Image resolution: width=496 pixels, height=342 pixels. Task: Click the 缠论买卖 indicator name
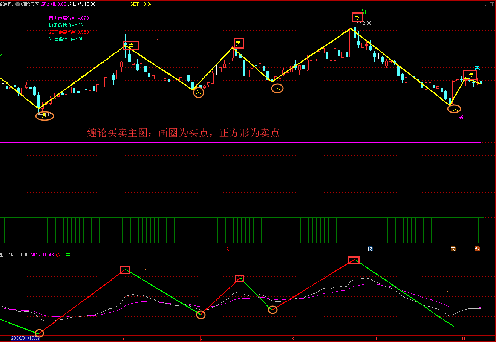pos(30,4)
